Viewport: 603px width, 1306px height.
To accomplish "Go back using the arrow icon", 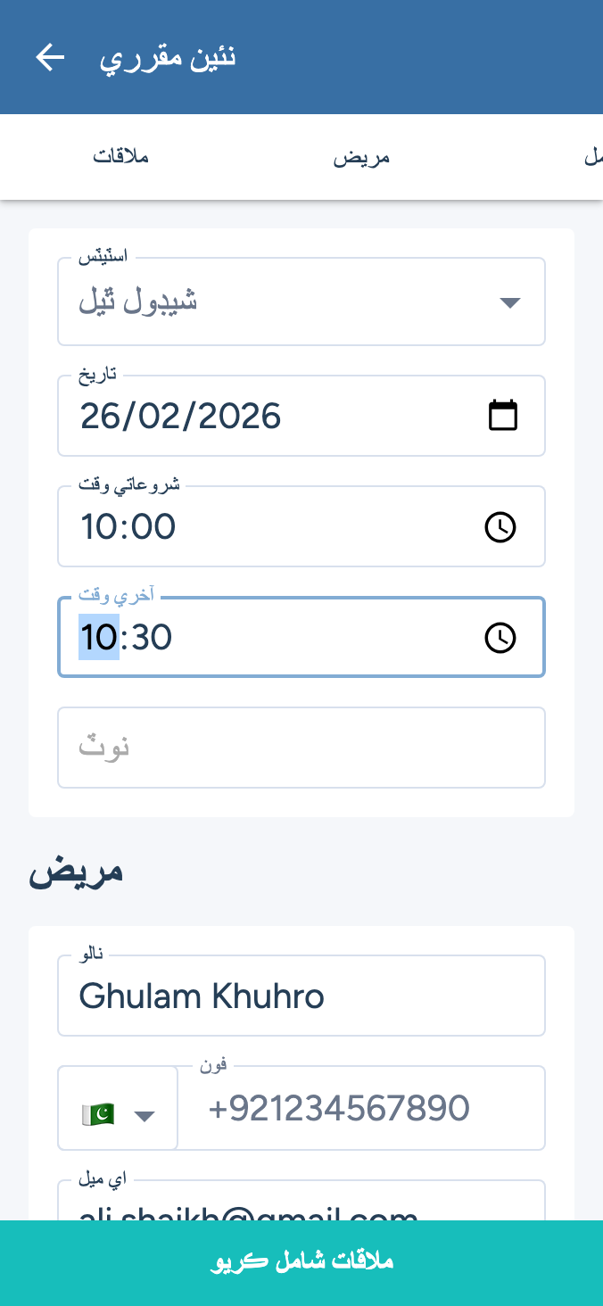I will pyautogui.click(x=50, y=58).
